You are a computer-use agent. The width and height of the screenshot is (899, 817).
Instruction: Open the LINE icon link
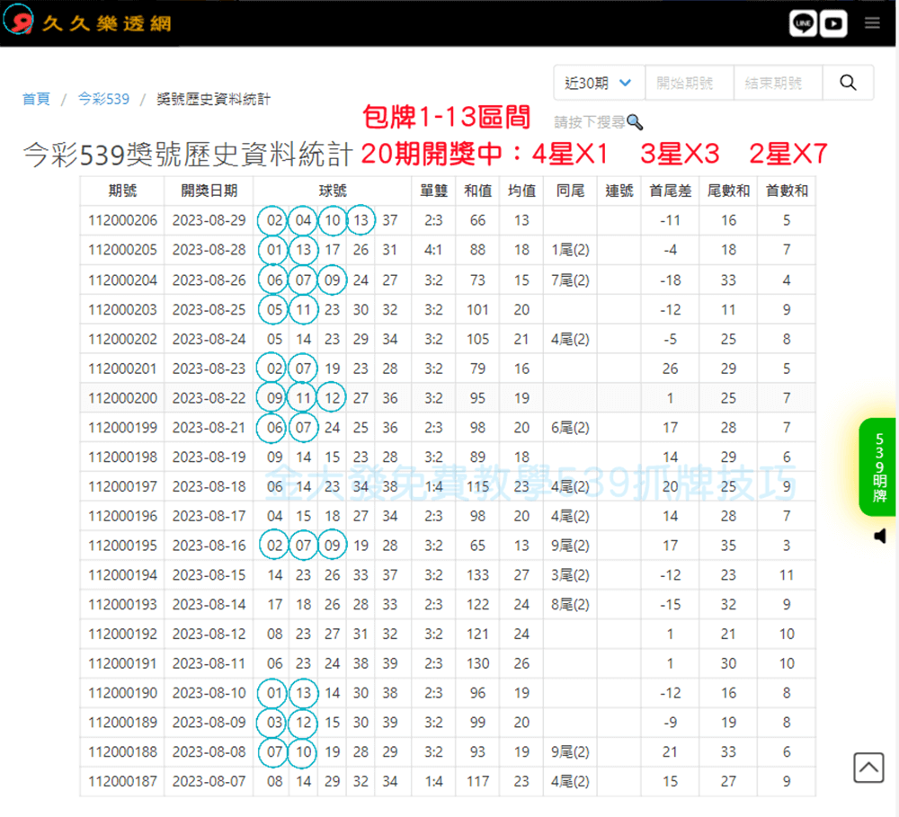click(x=803, y=24)
